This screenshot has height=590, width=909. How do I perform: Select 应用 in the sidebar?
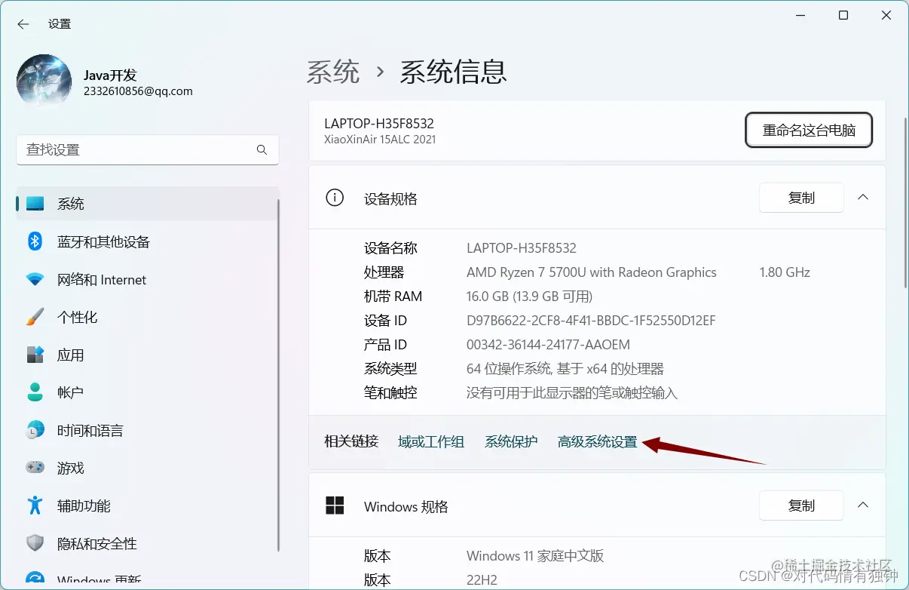click(x=147, y=355)
